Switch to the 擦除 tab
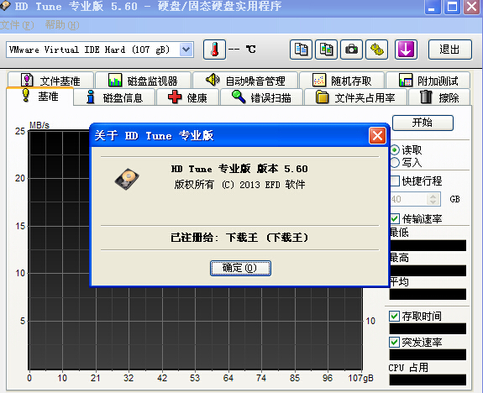This screenshot has height=393, width=483. tap(439, 97)
